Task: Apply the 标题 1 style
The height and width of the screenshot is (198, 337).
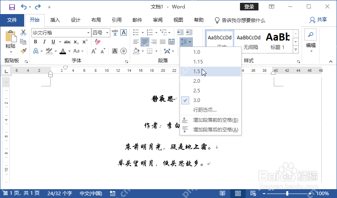Action: point(277,42)
